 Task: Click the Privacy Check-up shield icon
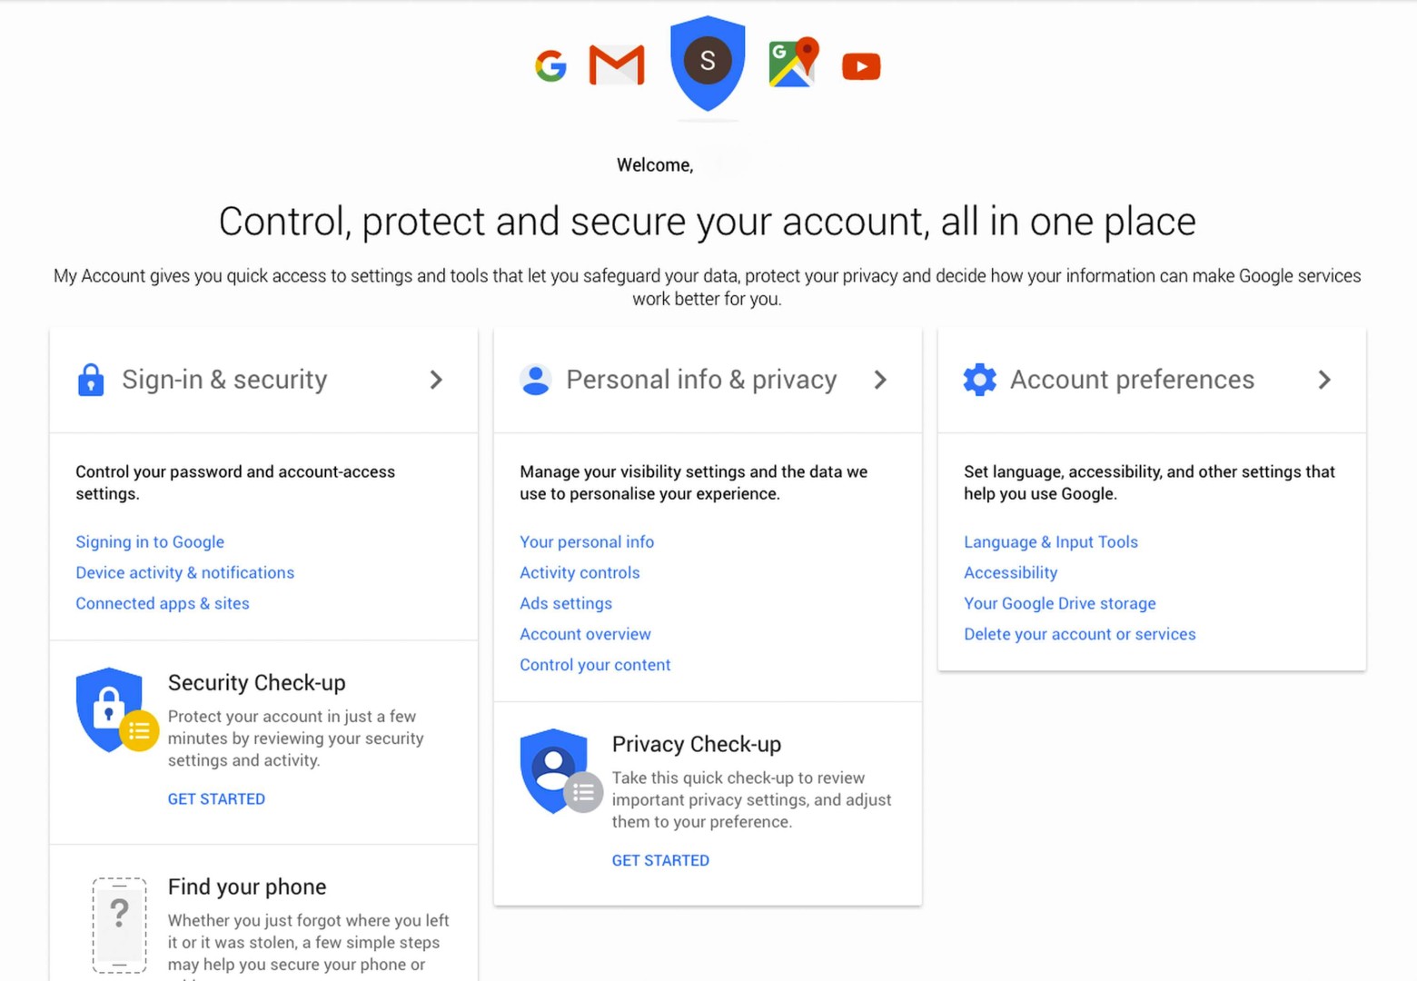point(557,771)
